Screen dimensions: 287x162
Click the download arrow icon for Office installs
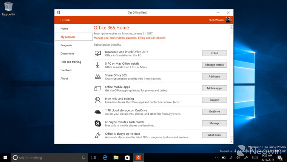point(97,65)
